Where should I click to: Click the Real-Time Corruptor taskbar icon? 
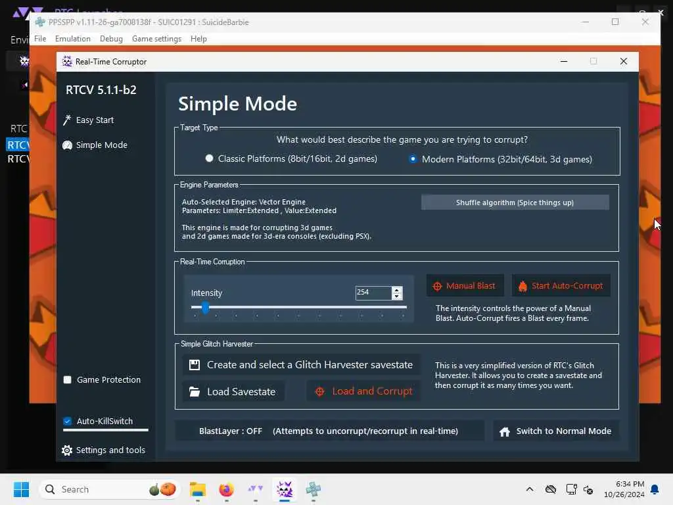[284, 489]
